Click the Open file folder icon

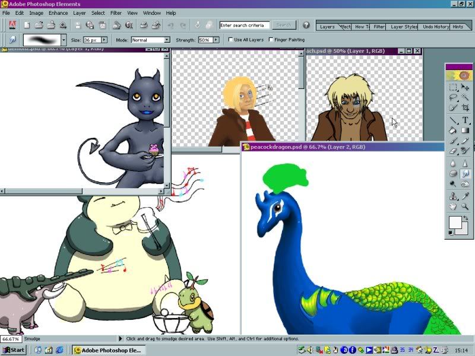pyautogui.click(x=39, y=25)
